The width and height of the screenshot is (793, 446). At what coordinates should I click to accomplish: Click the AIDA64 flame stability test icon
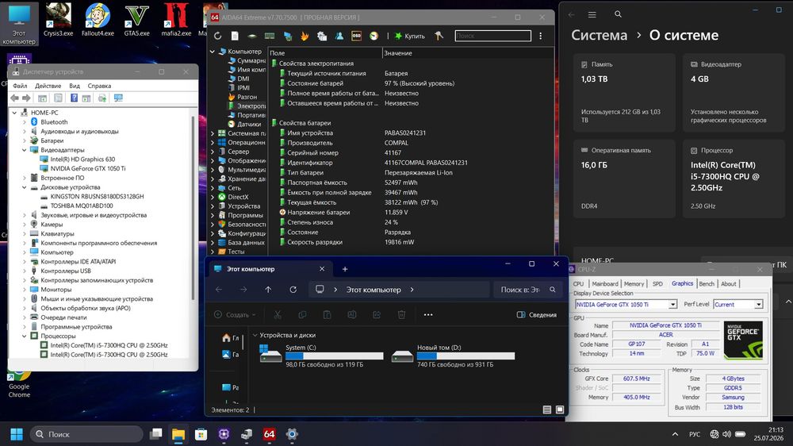305,36
